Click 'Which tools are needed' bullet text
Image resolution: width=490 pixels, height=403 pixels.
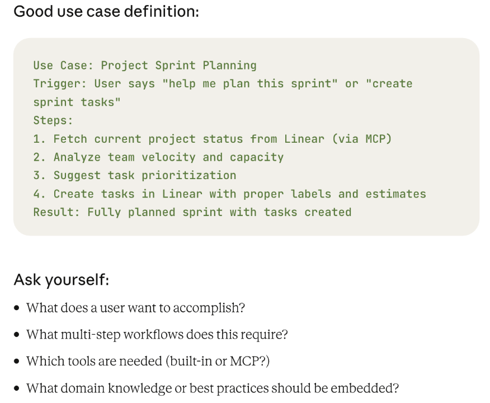pyautogui.click(x=148, y=362)
